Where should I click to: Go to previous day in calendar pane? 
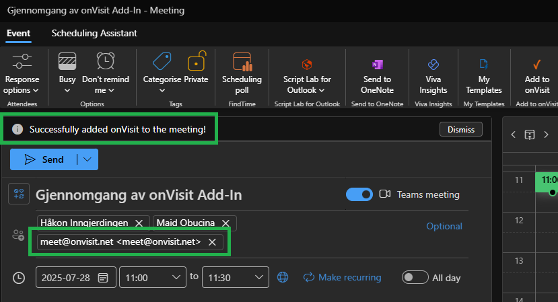click(513, 135)
